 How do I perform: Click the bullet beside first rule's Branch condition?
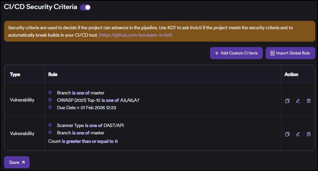pyautogui.click(x=50, y=93)
